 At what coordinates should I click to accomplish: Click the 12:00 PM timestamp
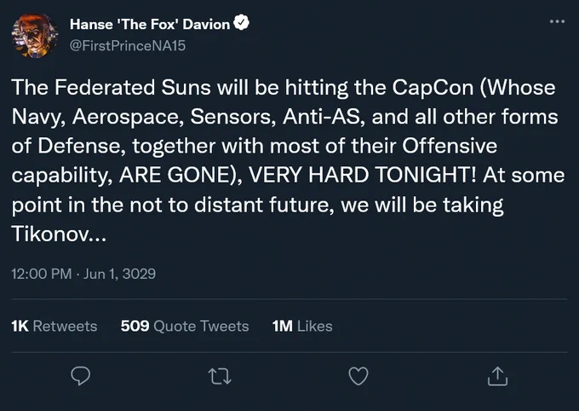(x=42, y=274)
